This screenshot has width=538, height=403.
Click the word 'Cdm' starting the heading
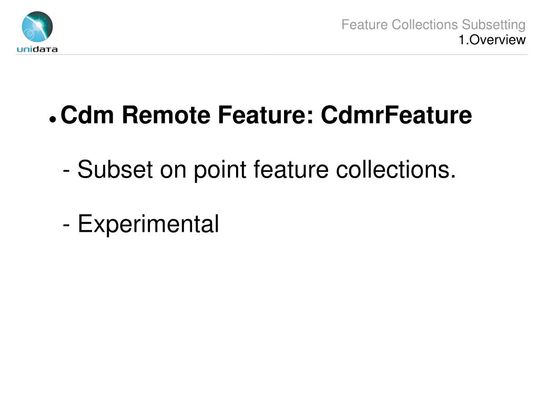[x=87, y=115]
